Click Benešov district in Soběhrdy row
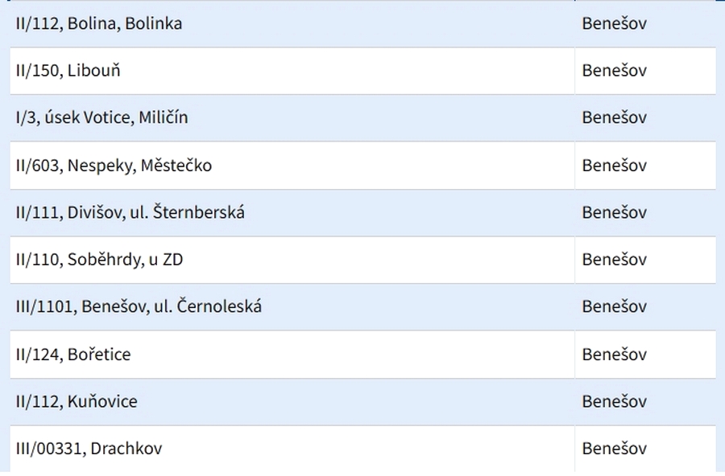725x476 pixels. tap(615, 260)
